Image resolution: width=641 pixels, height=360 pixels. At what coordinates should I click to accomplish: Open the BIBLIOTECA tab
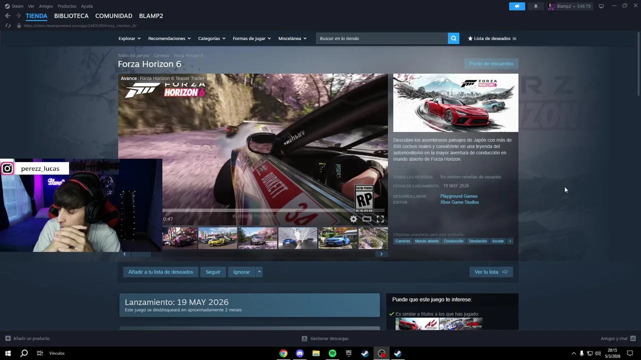pyautogui.click(x=71, y=16)
